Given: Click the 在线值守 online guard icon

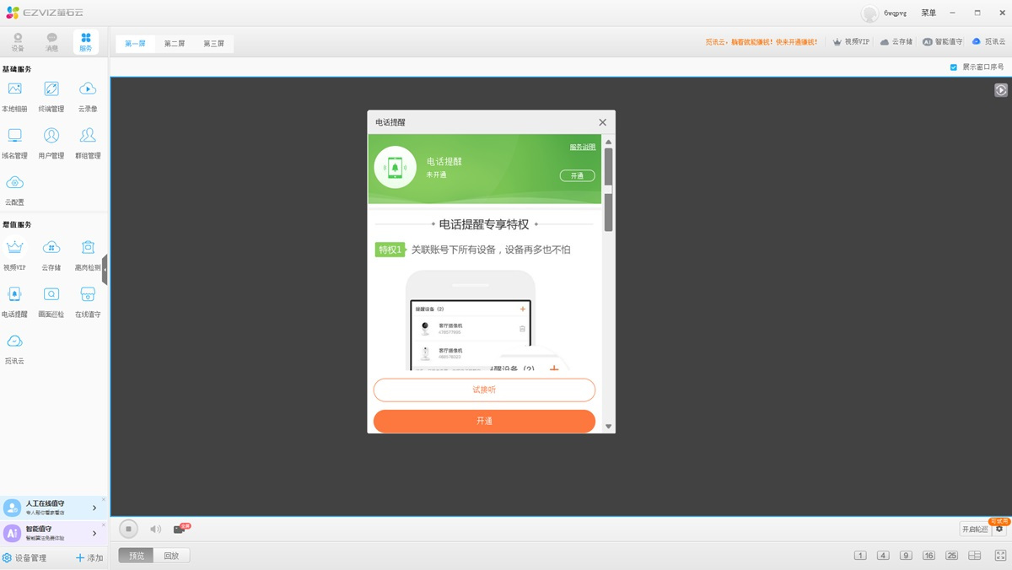Looking at the screenshot, I should (x=88, y=295).
